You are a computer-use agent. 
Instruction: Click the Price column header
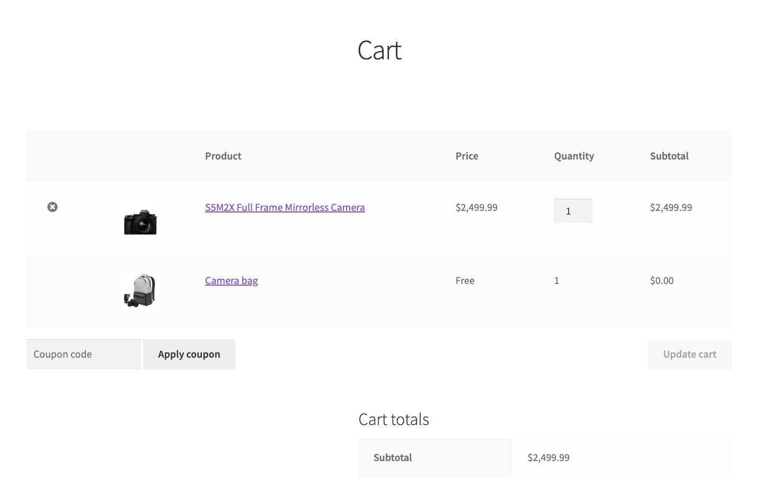point(466,156)
